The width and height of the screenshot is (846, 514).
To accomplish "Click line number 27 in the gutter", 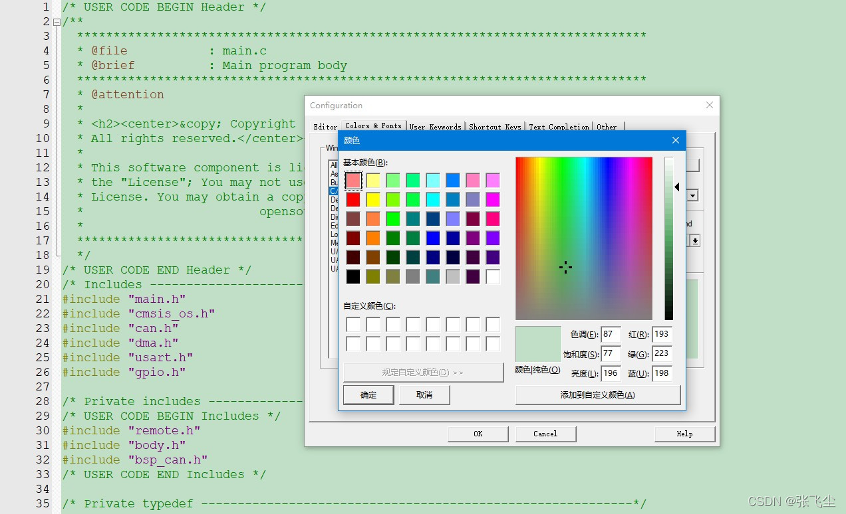I will click(43, 387).
